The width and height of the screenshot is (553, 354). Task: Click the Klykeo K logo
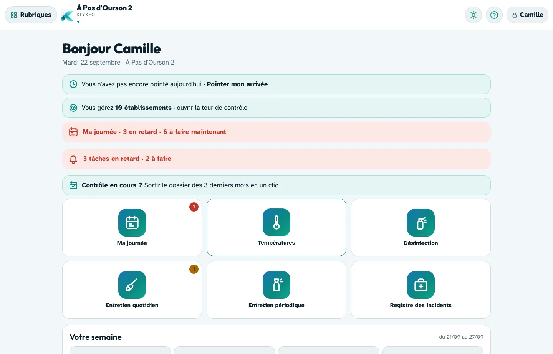67,16
